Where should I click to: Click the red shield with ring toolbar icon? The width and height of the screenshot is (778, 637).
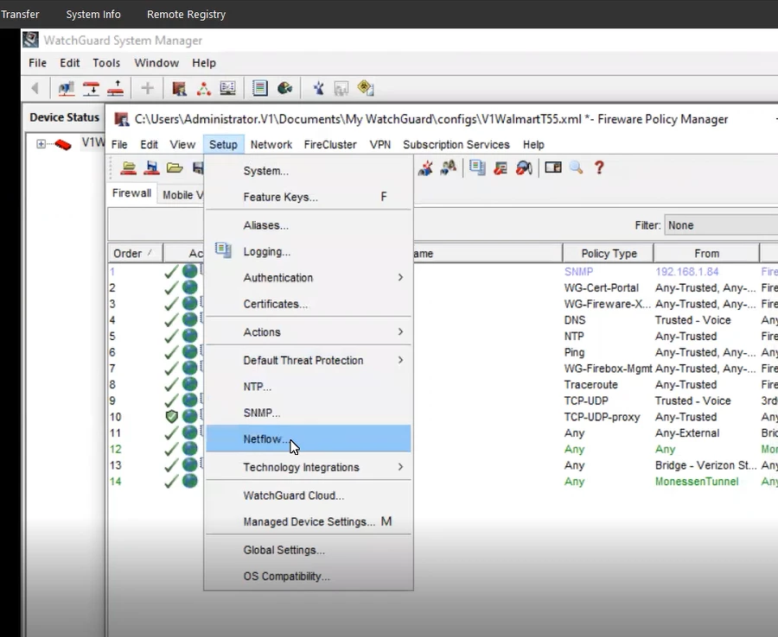pyautogui.click(x=524, y=168)
